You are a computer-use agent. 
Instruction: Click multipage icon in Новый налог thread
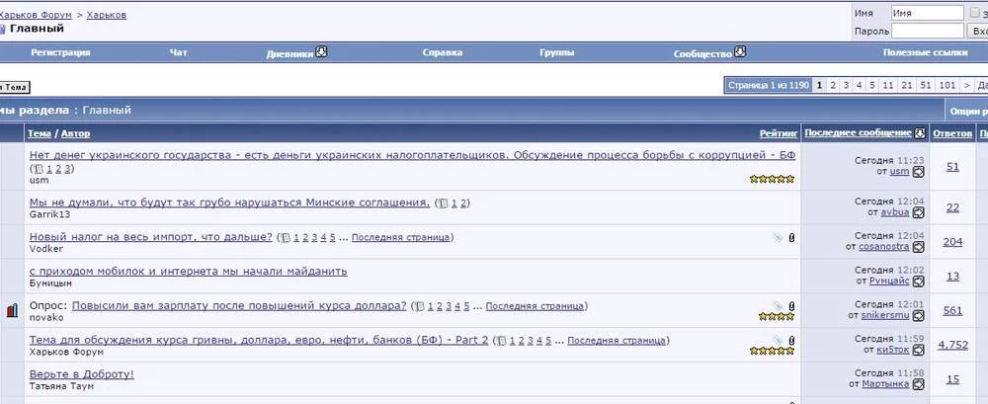287,238
